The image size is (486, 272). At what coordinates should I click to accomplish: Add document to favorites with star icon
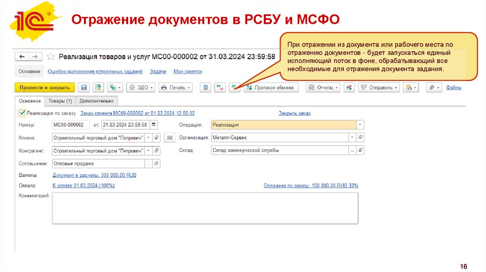50,57
